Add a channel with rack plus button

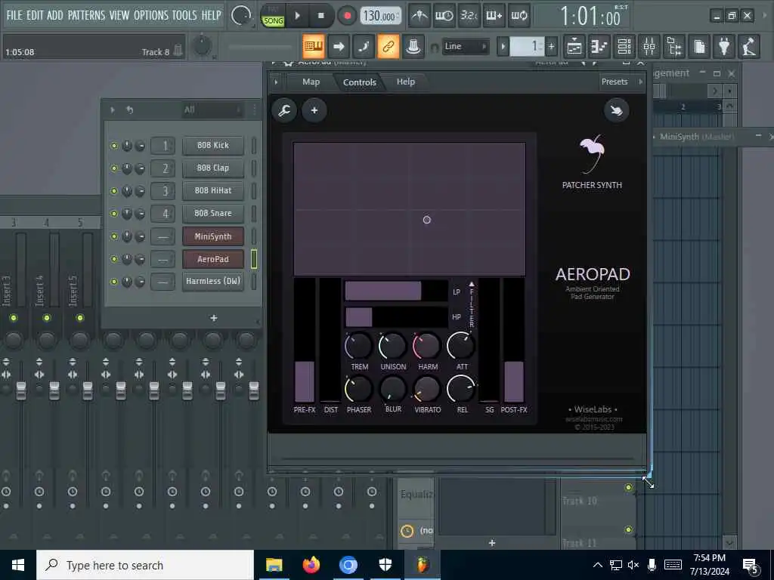pyautogui.click(x=214, y=318)
